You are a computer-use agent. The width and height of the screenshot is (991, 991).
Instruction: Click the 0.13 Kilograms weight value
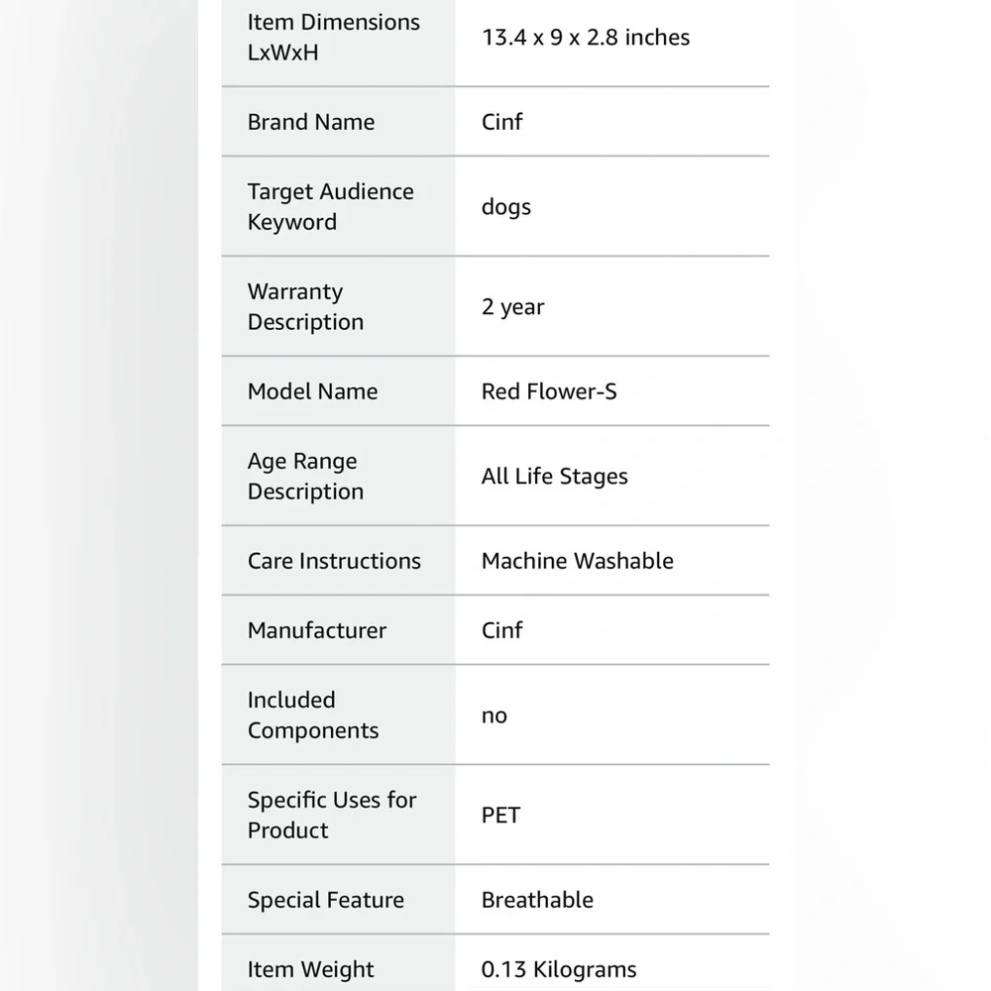coord(559,969)
